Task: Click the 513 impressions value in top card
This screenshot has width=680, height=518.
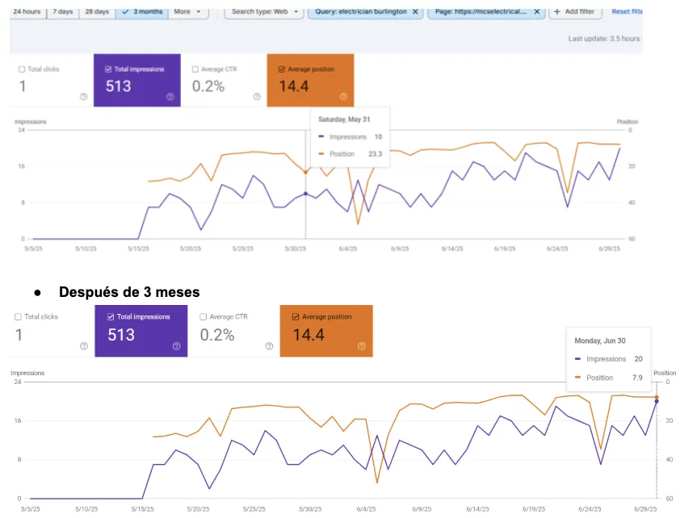Action: [x=119, y=86]
